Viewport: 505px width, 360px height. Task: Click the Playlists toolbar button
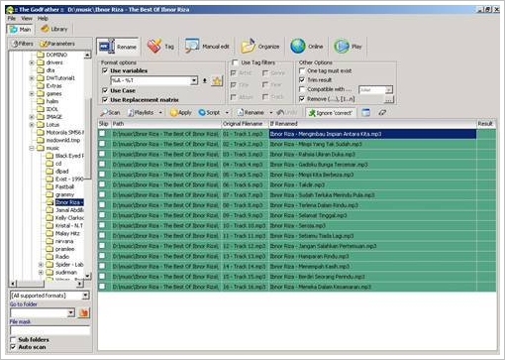141,113
